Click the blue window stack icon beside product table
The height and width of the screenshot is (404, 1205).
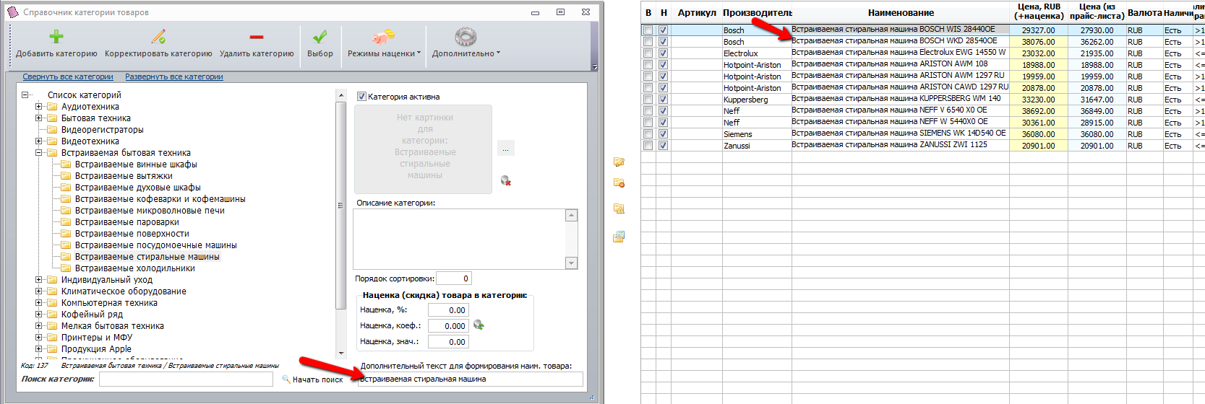[x=619, y=237]
